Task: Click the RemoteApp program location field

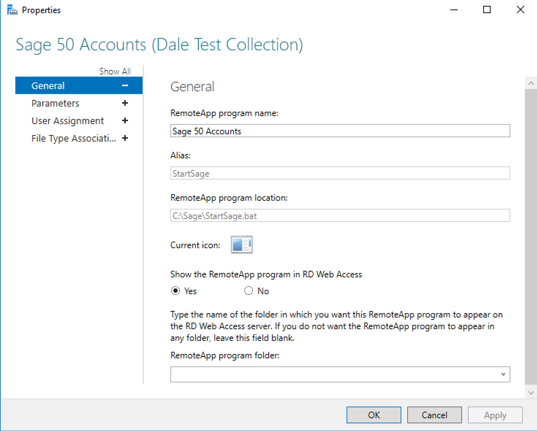Action: click(x=340, y=216)
